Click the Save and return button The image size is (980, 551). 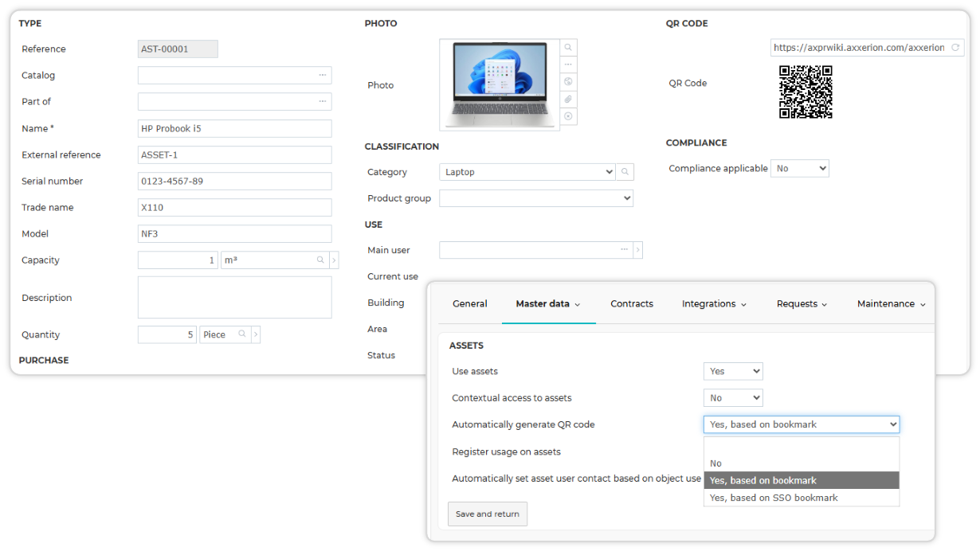point(488,514)
